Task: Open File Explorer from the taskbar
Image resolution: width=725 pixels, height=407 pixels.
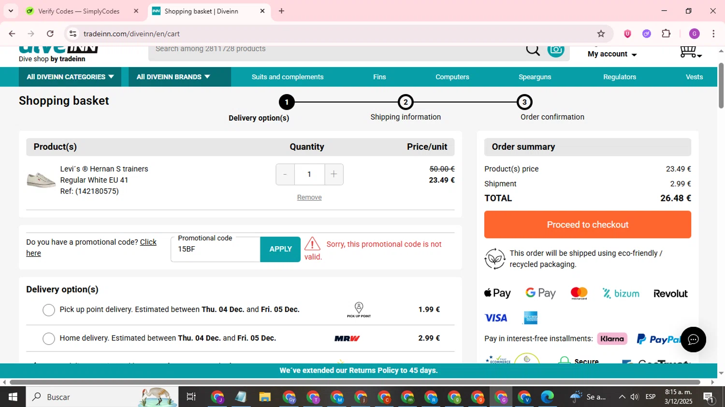Action: 264,397
